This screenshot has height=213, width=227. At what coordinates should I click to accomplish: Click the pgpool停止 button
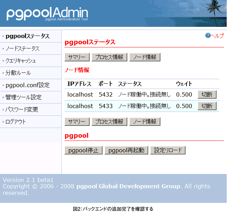[x=84, y=150]
